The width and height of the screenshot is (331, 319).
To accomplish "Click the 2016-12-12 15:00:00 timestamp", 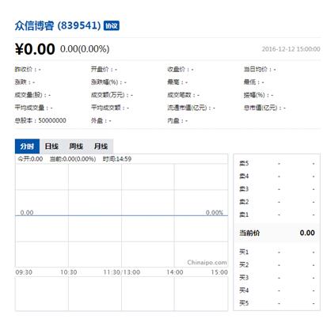I will click(291, 49).
